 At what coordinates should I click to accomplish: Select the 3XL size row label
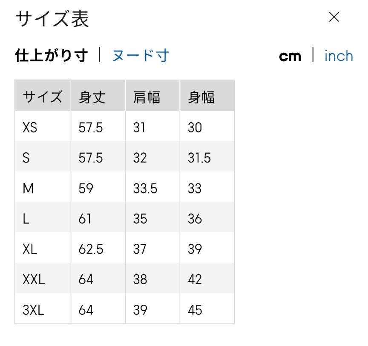pyautogui.click(x=33, y=310)
